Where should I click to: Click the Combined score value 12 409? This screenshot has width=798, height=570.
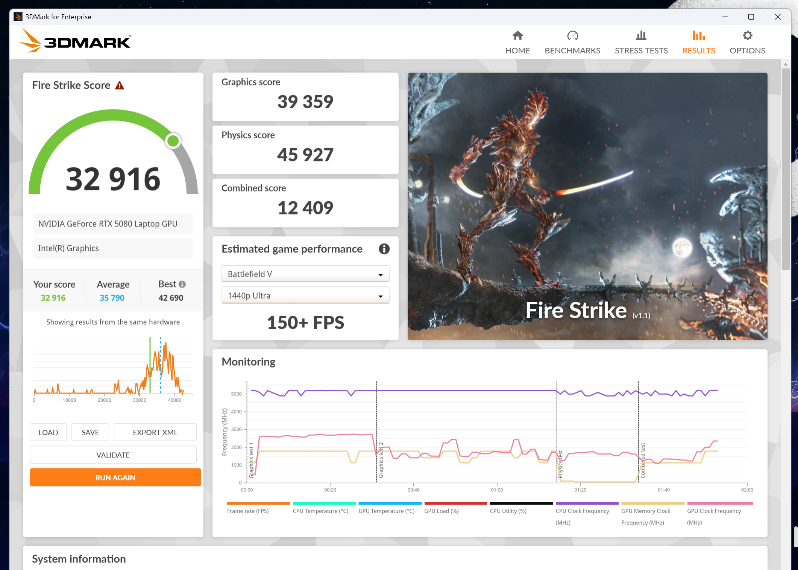coord(305,208)
